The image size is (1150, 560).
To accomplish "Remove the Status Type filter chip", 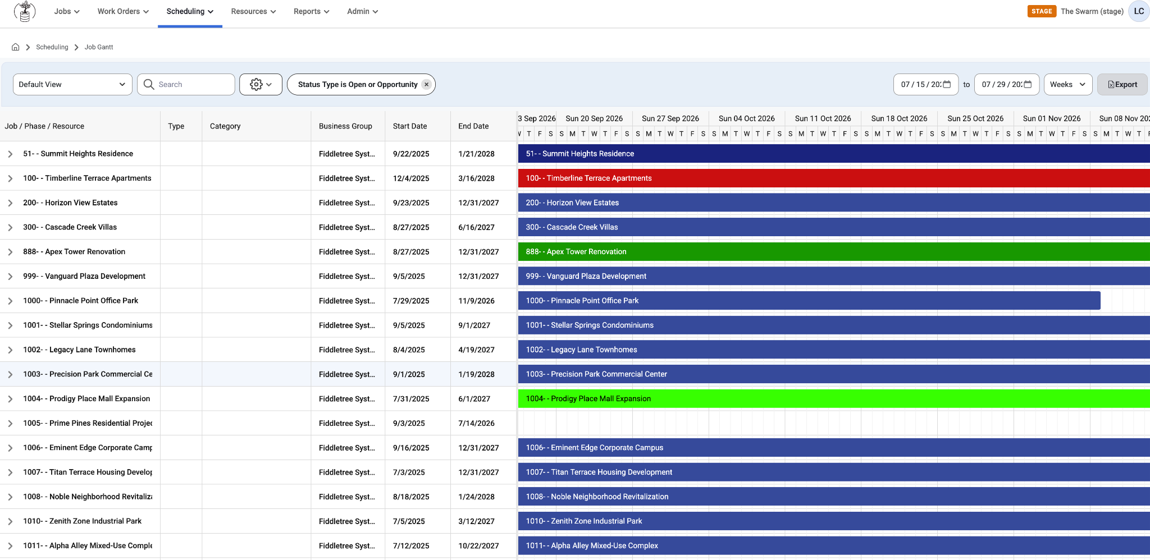I will (427, 84).
